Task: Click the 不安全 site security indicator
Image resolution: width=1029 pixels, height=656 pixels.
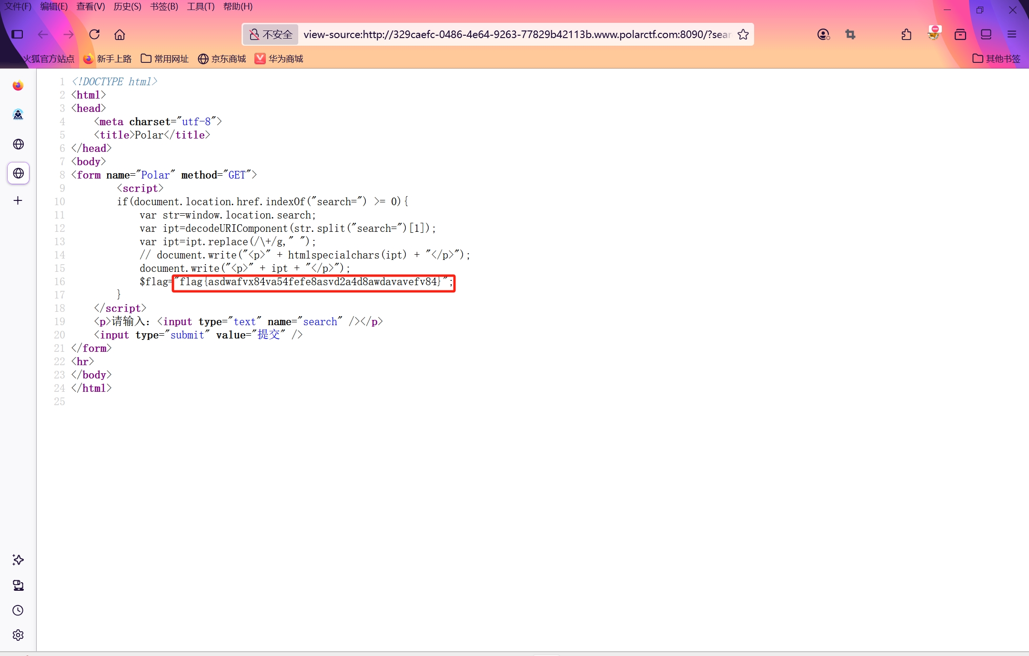Action: (271, 34)
